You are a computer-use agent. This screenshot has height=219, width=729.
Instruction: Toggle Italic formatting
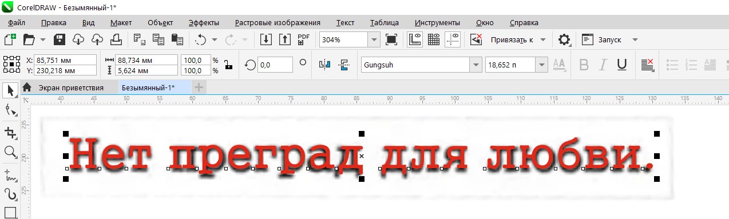click(603, 65)
